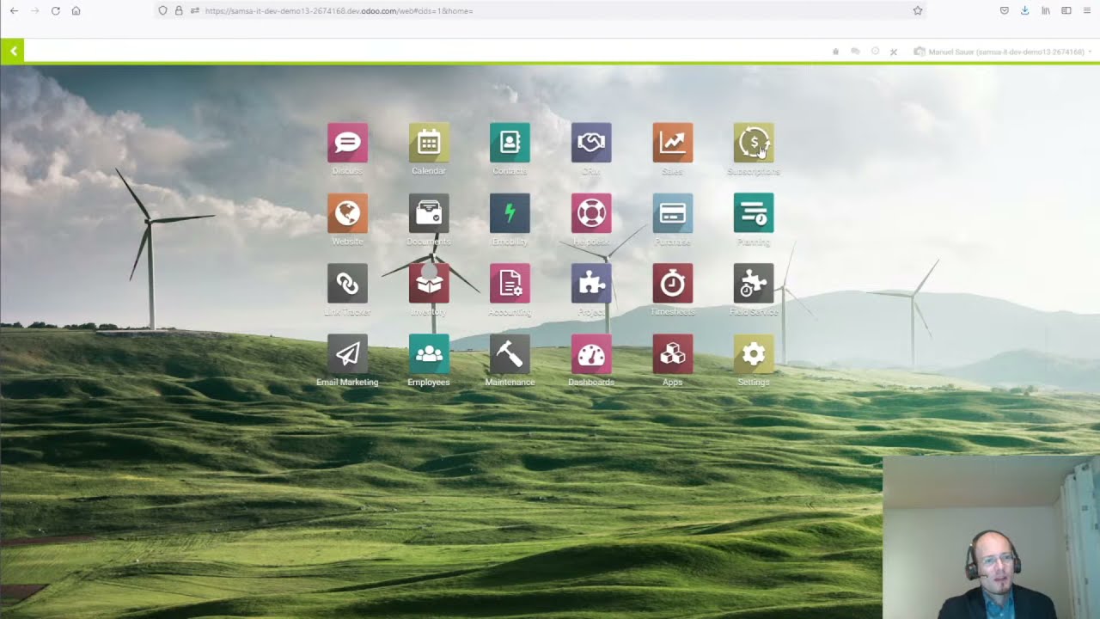Open the Discuss app
1100x619 pixels.
347,143
